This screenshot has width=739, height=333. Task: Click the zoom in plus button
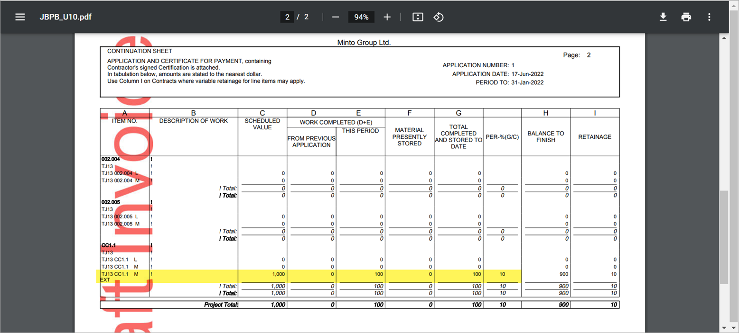(387, 17)
